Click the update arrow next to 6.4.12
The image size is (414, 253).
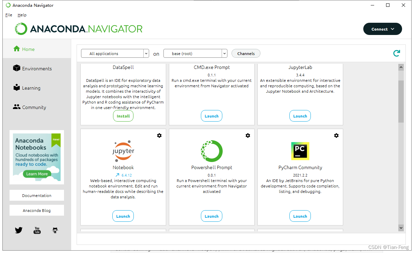click(117, 175)
